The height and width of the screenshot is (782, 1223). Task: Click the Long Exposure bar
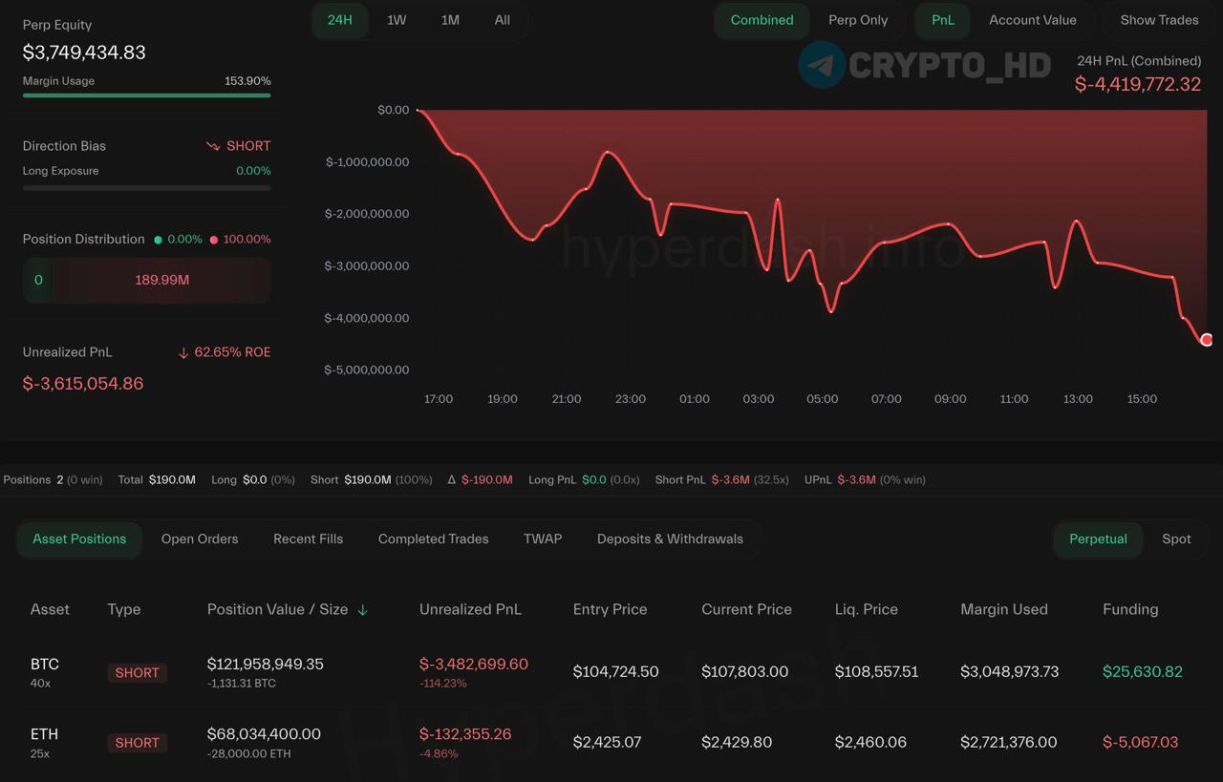pos(146,188)
